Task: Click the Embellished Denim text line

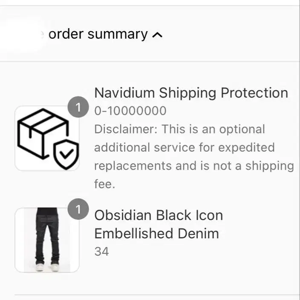Action: [156, 234]
